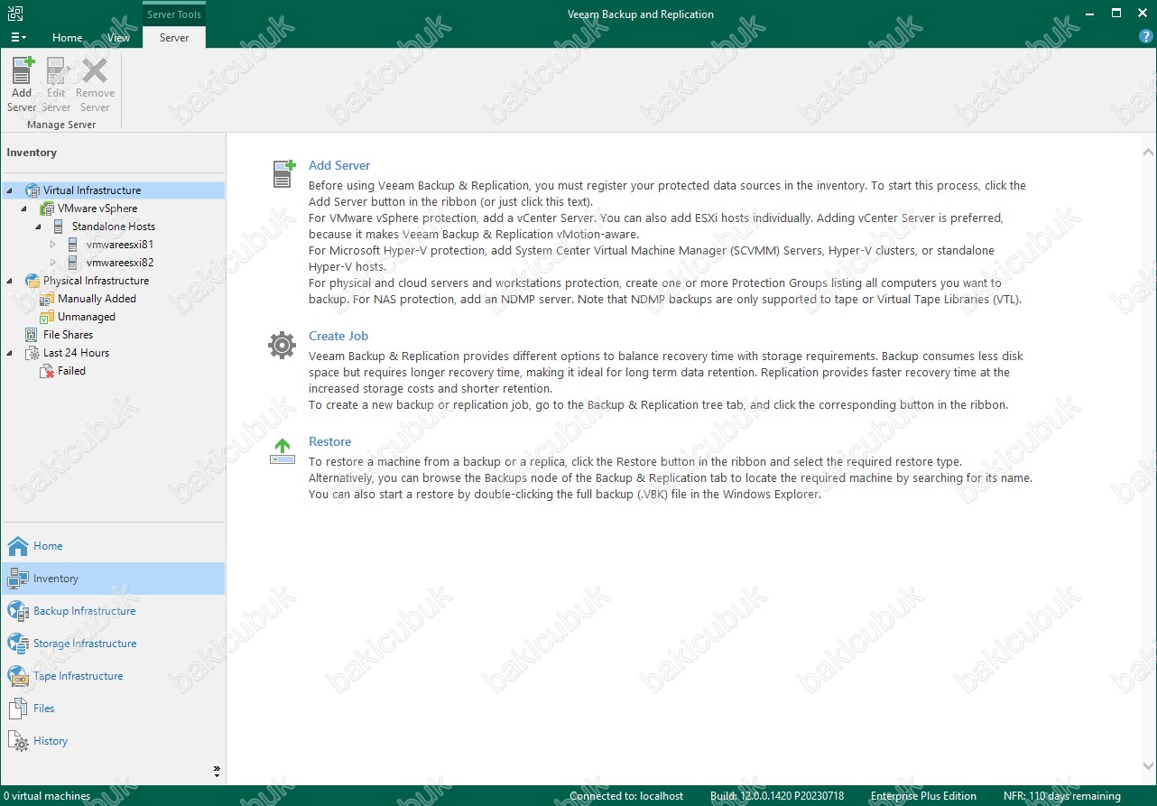Click the Restore green arrow icon
This screenshot has width=1157, height=806.
click(282, 451)
